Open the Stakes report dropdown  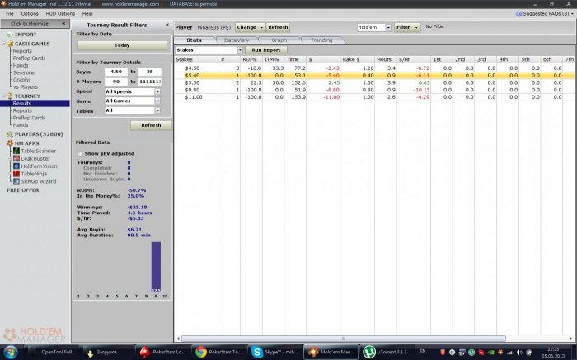[x=209, y=50]
